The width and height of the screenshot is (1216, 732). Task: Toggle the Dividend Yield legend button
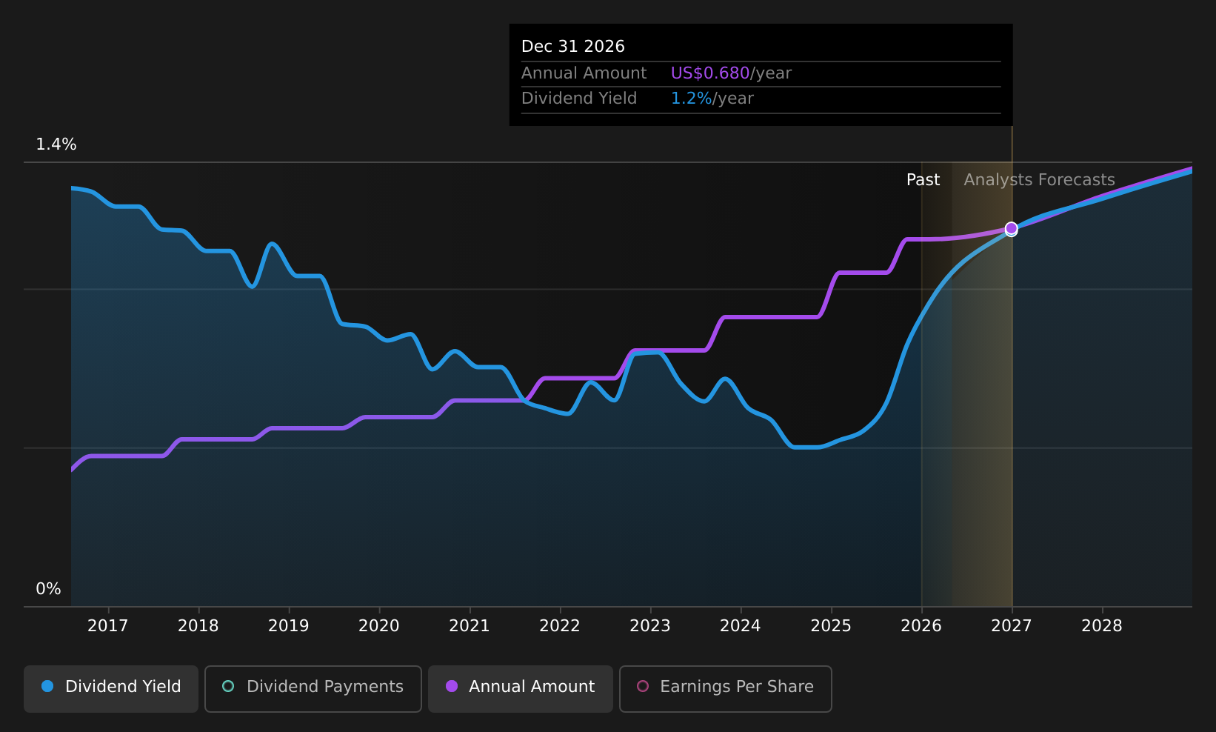(x=111, y=688)
